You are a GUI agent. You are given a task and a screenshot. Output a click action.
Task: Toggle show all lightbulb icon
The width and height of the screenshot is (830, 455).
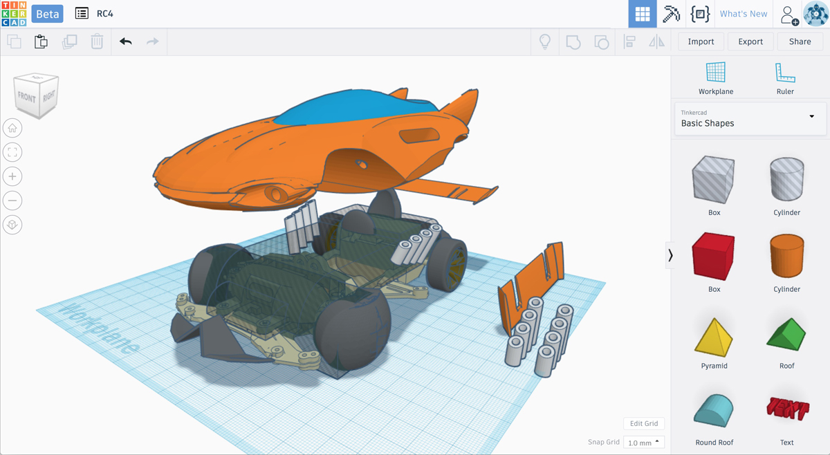click(545, 41)
